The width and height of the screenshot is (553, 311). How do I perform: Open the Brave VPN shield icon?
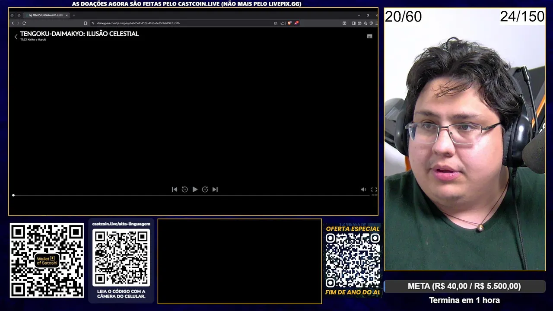click(371, 23)
